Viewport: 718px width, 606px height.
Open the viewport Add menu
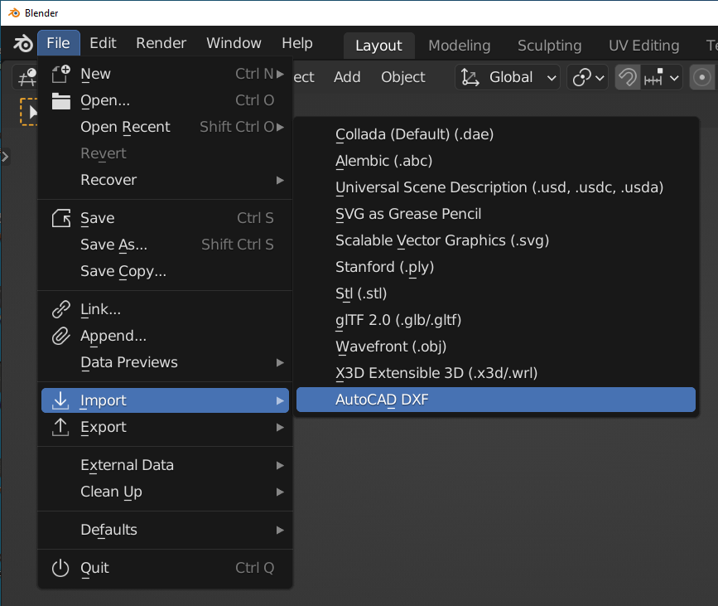point(347,77)
